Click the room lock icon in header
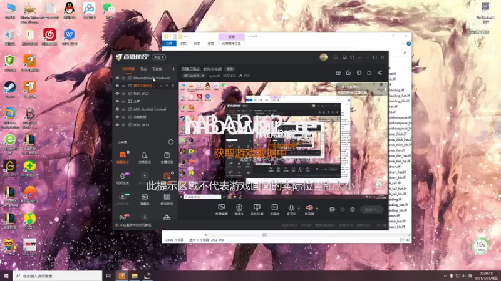Screen dimensions: 501x281 (348, 72)
